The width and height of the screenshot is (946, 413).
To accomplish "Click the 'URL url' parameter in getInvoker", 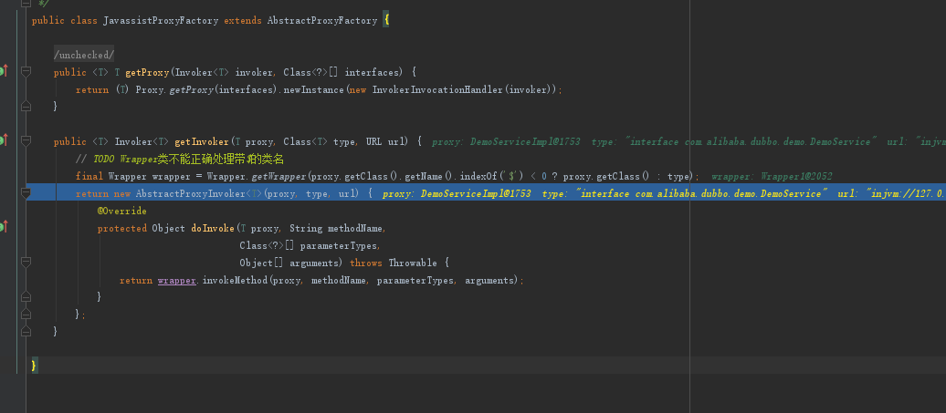I will [387, 141].
